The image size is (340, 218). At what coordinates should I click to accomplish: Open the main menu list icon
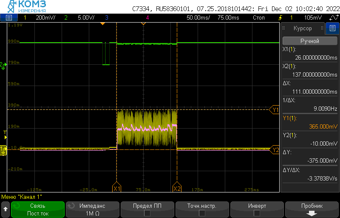point(8,18)
